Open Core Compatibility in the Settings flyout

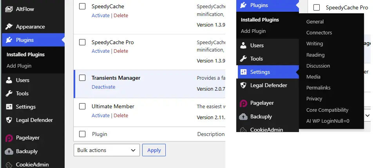coord(327,110)
